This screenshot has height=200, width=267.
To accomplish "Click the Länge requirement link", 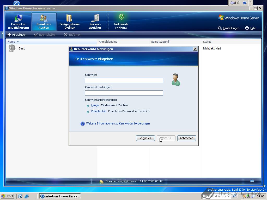I will 95,105.
